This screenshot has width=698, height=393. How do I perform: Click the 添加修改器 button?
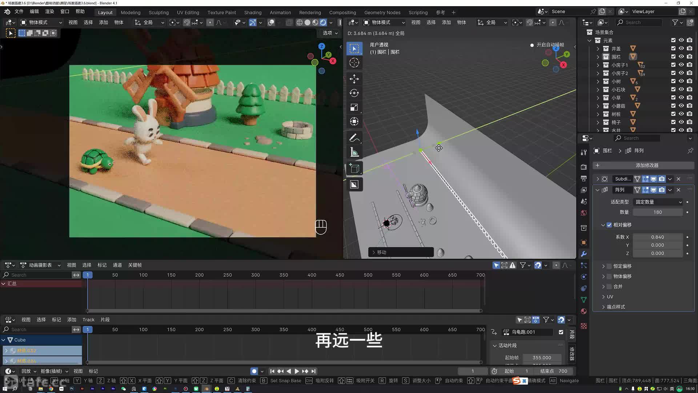(643, 166)
